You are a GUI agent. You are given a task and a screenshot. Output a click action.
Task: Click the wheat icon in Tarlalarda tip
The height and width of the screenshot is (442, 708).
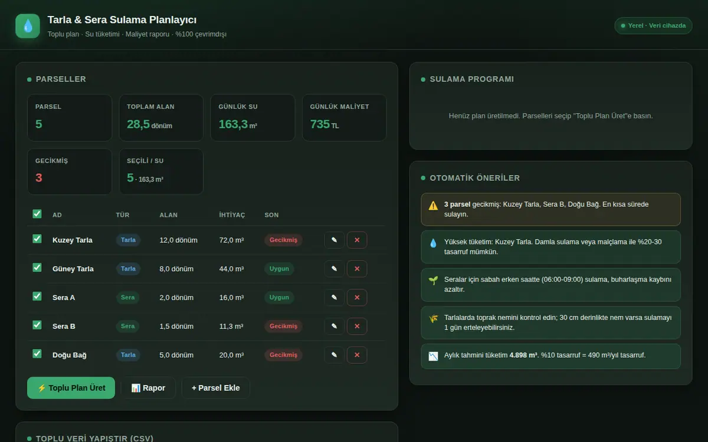(x=433, y=318)
